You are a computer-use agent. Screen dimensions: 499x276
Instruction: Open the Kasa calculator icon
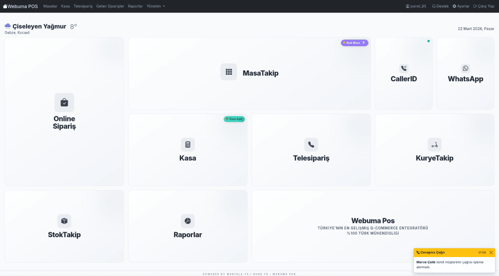188,145
